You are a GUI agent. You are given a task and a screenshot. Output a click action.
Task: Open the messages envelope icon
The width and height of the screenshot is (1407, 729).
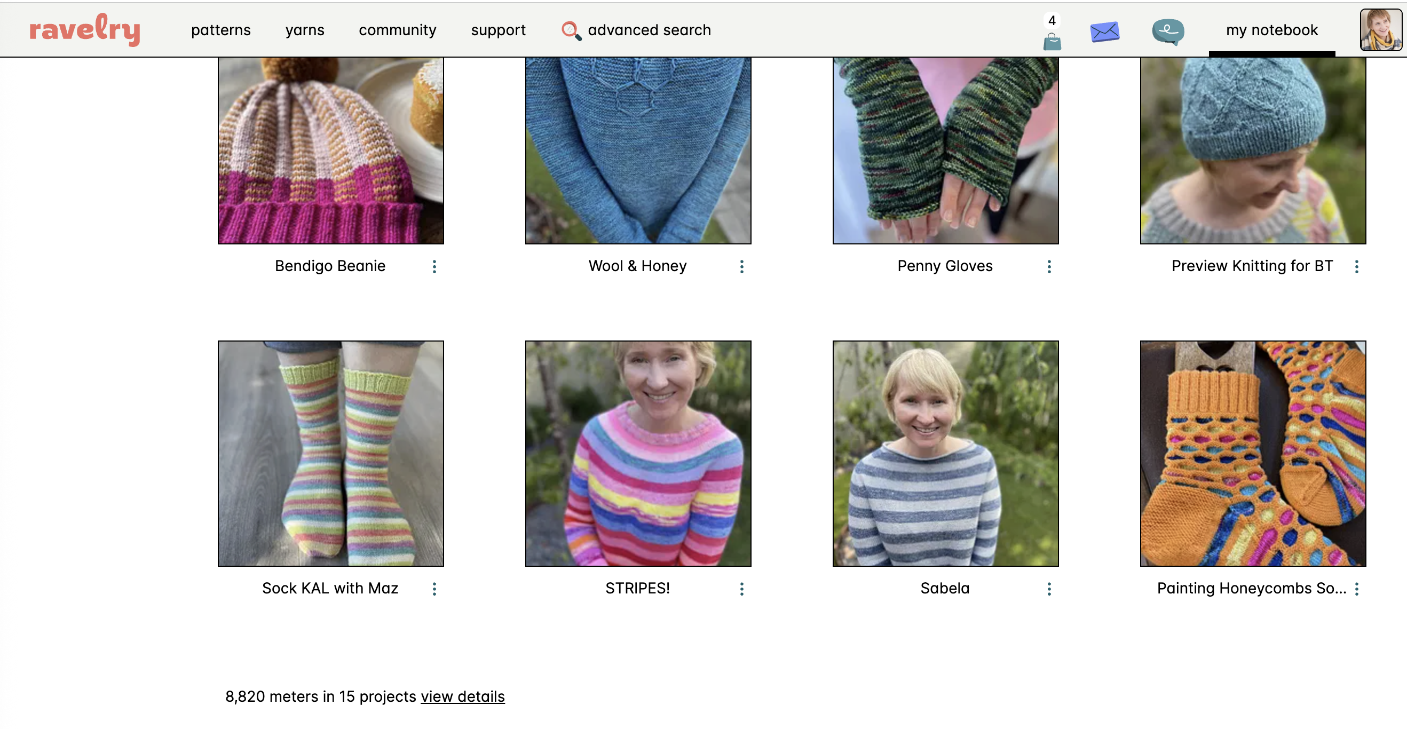pos(1104,31)
